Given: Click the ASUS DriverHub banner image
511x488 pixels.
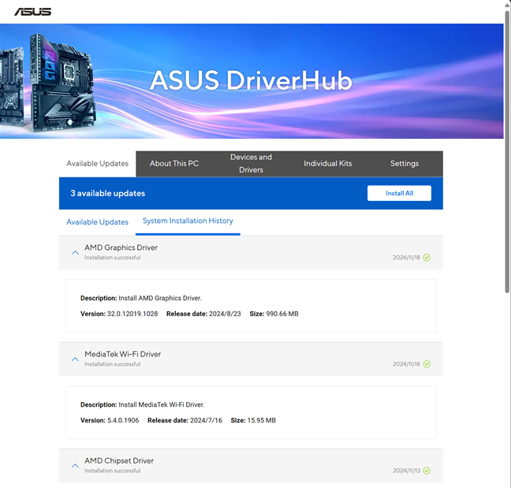Looking at the screenshot, I should (x=252, y=81).
